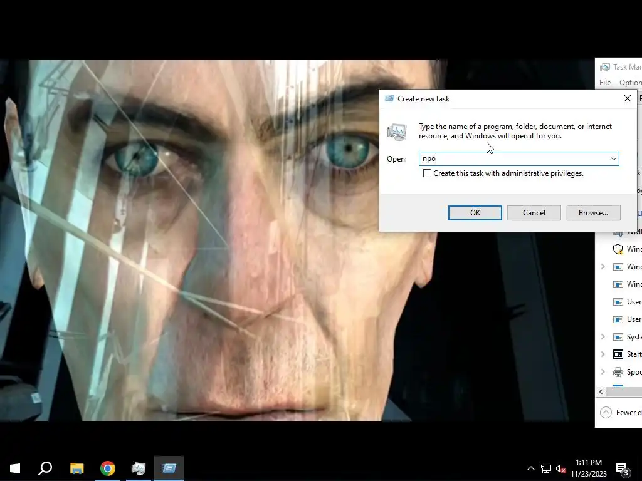The image size is (642, 481).
Task: Tick 'Create this task with administrative privileges' checkbox
Action: coord(427,173)
